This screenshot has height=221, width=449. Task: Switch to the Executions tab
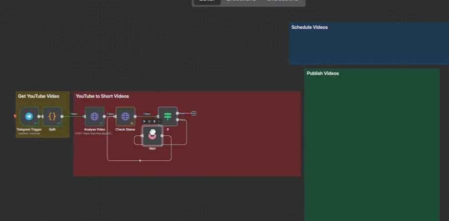click(x=241, y=1)
